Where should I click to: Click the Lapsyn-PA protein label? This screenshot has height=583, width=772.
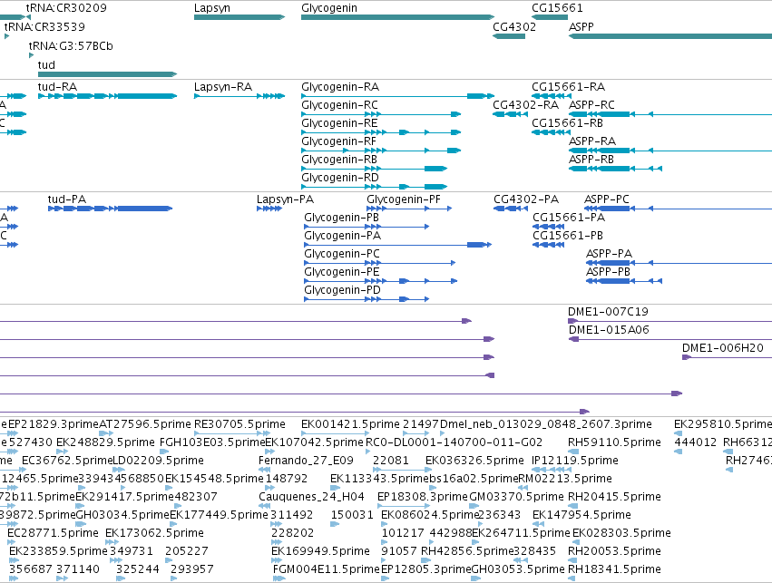285,199
